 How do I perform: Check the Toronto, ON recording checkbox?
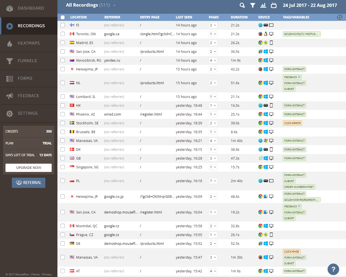pyautogui.click(x=63, y=34)
